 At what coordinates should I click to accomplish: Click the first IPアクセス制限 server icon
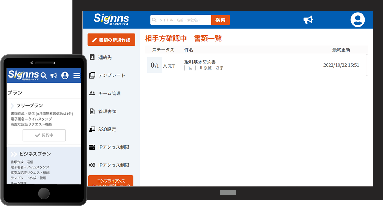click(92, 147)
